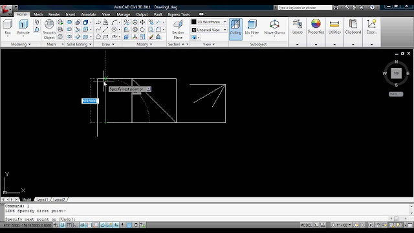Open the Properties panel button
Image resolution: width=414 pixels, height=233 pixels.
tap(316, 28)
